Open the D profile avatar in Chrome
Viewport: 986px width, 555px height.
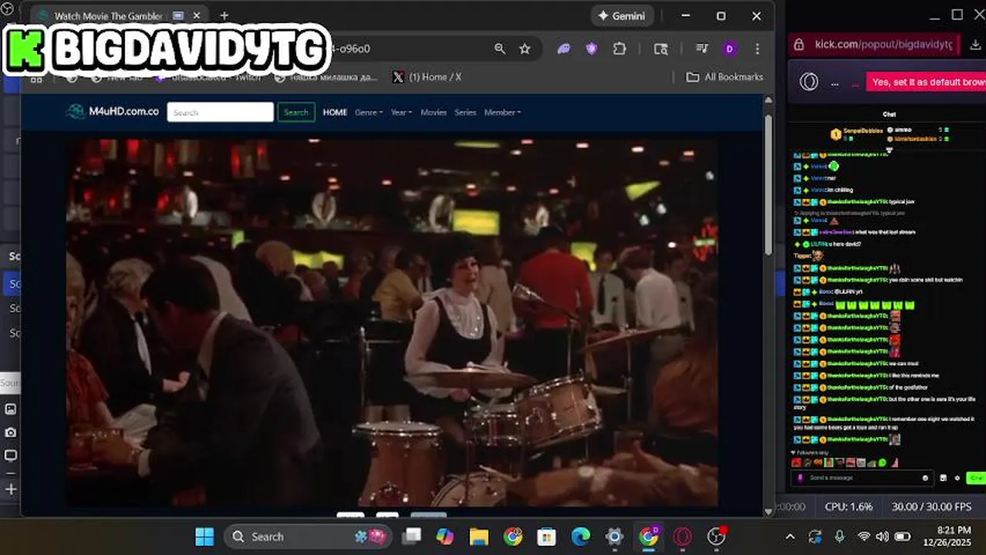(730, 49)
